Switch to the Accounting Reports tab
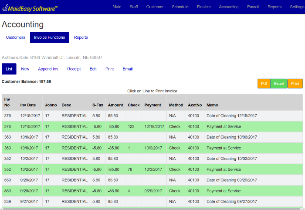 click(81, 37)
